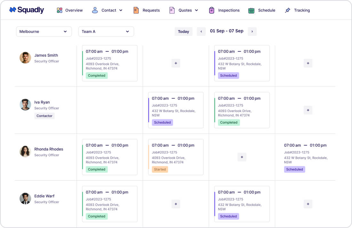Click Rhonda Rhodes' Scheduled status badge
352x228 pixels.
pos(294,169)
